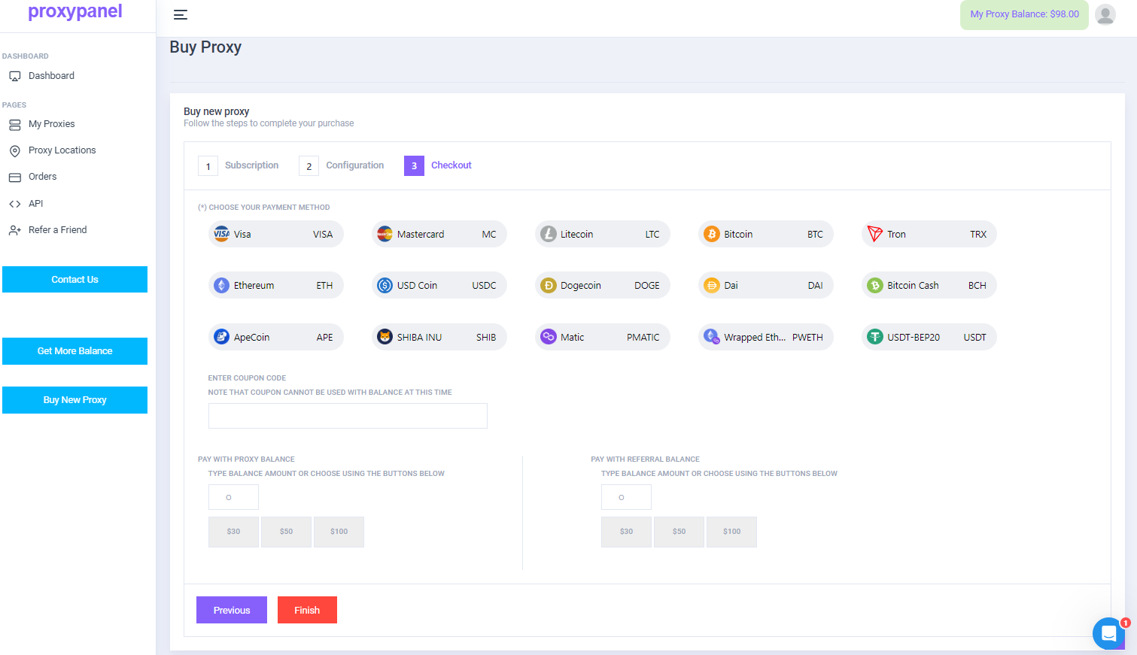Click the Previous button
This screenshot has height=655, width=1137.
coord(231,610)
